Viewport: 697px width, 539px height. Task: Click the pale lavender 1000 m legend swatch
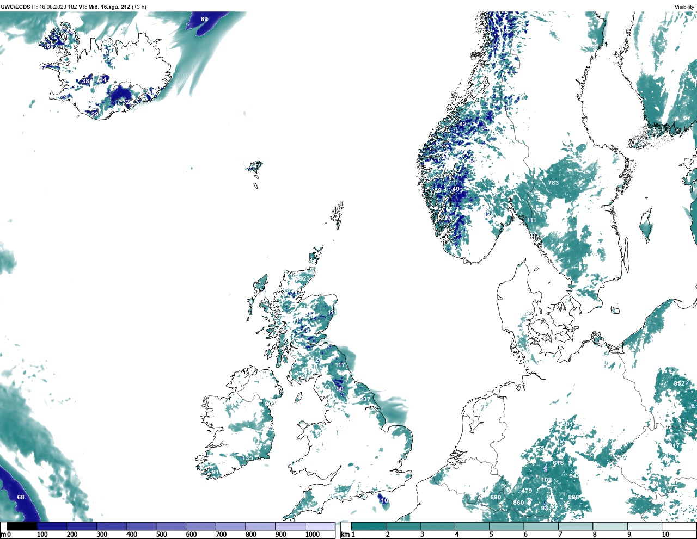pos(320,526)
